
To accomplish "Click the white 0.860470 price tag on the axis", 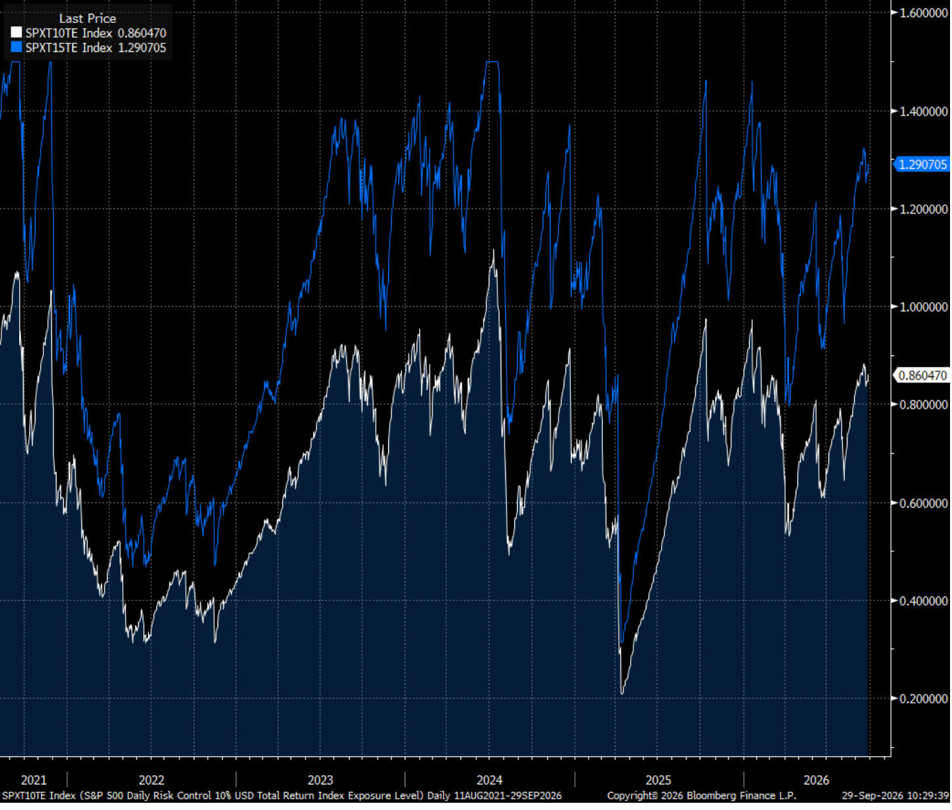I will 922,376.
